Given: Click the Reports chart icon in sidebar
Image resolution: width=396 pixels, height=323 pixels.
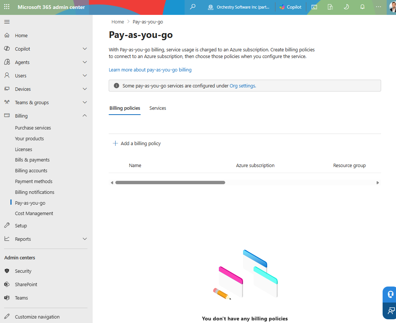Looking at the screenshot, I should coord(7,239).
